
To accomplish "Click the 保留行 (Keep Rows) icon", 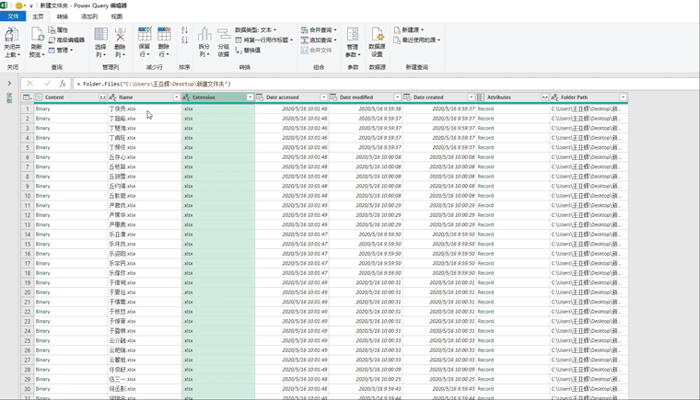I will pos(145,34).
